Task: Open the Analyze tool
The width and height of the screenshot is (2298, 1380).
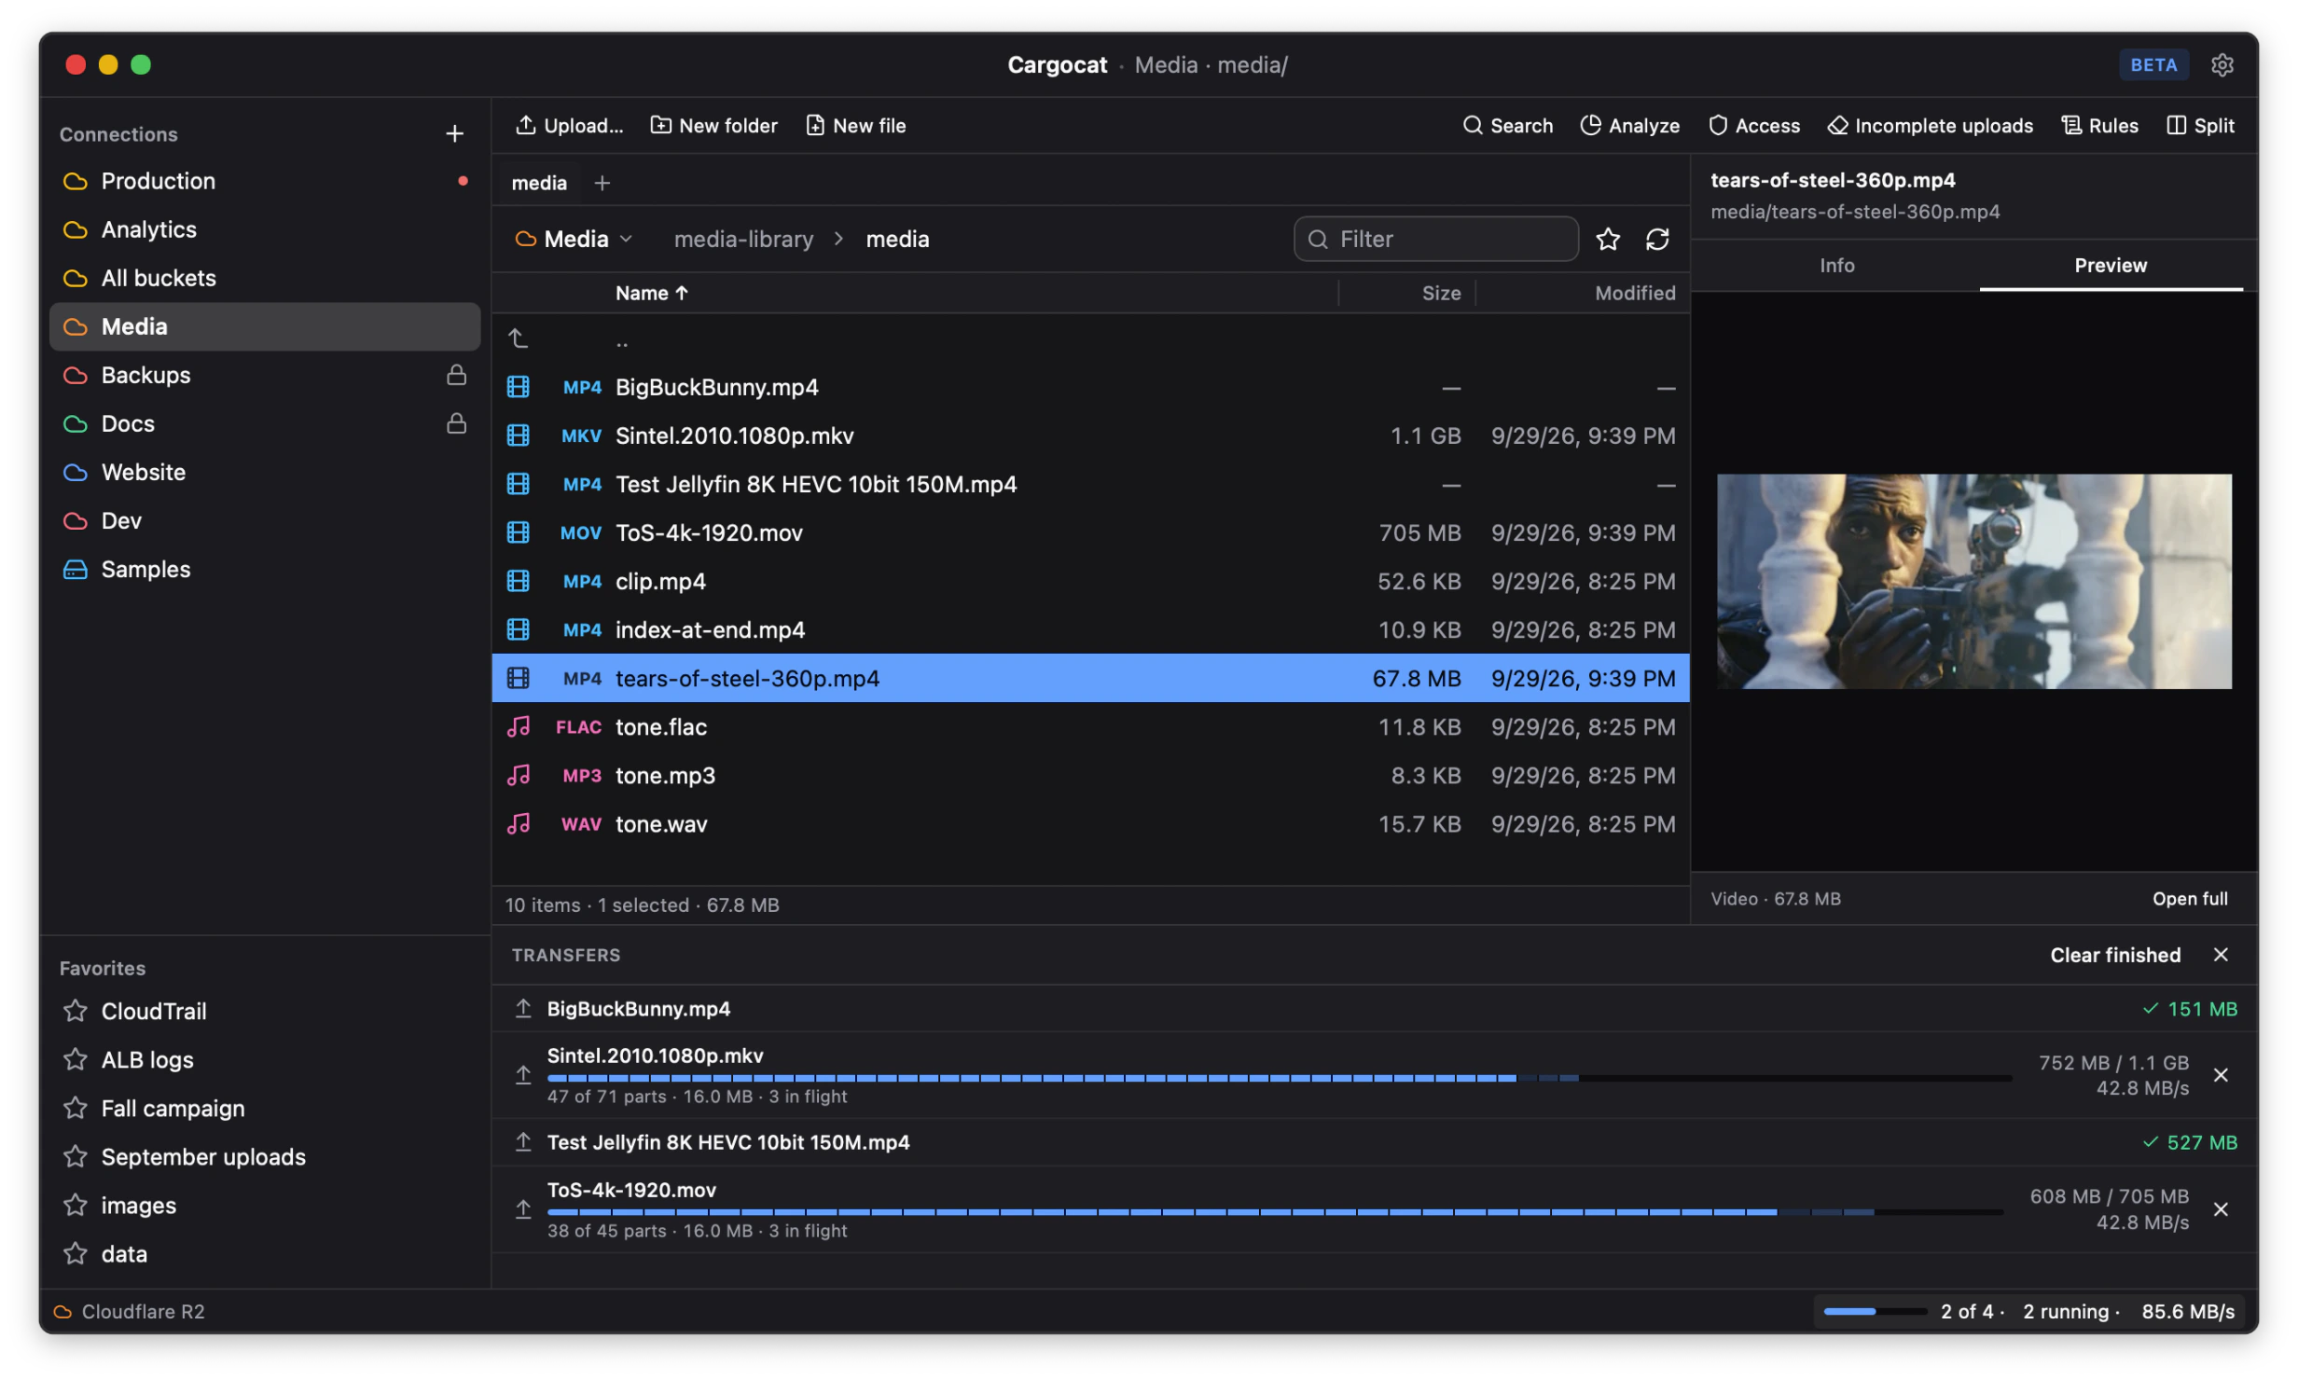Action: coord(1629,125)
